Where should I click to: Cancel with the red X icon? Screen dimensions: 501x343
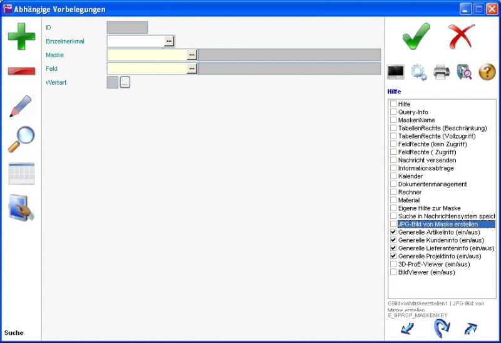[463, 36]
